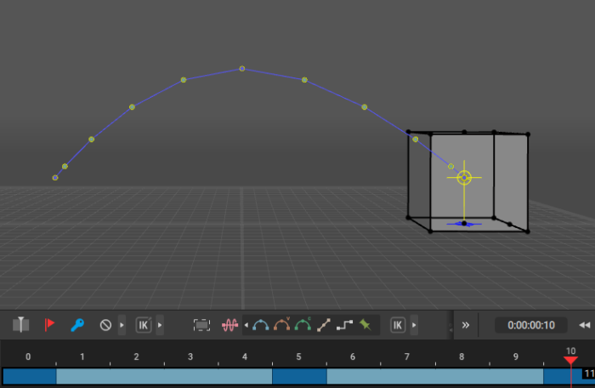Open dropdown arrow beside second IK button
Image resolution: width=595 pixels, height=388 pixels.
click(x=414, y=324)
